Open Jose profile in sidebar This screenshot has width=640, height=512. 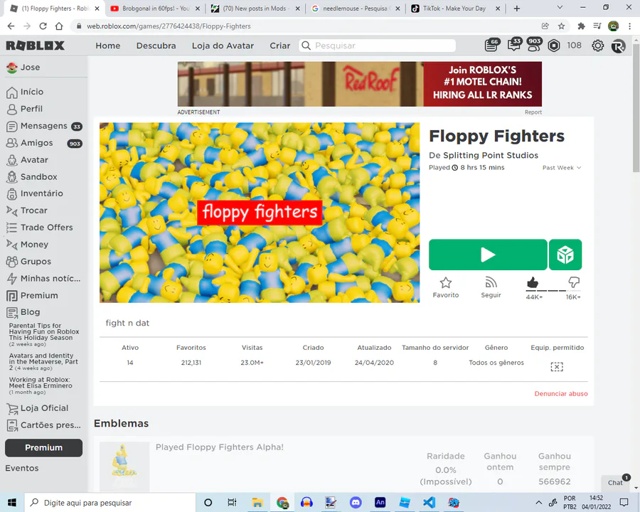pos(23,68)
